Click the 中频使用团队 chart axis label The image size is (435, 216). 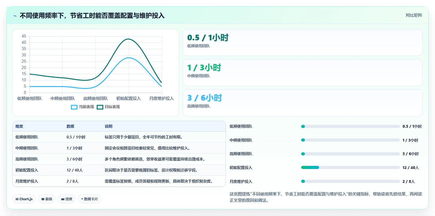(x=63, y=98)
